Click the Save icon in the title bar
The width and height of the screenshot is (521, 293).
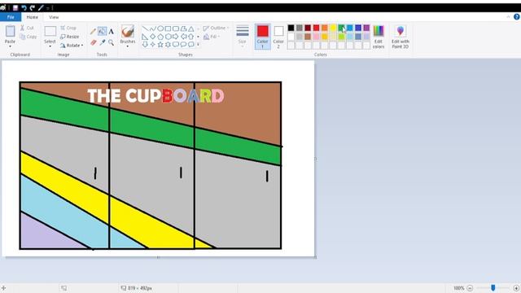point(15,7)
